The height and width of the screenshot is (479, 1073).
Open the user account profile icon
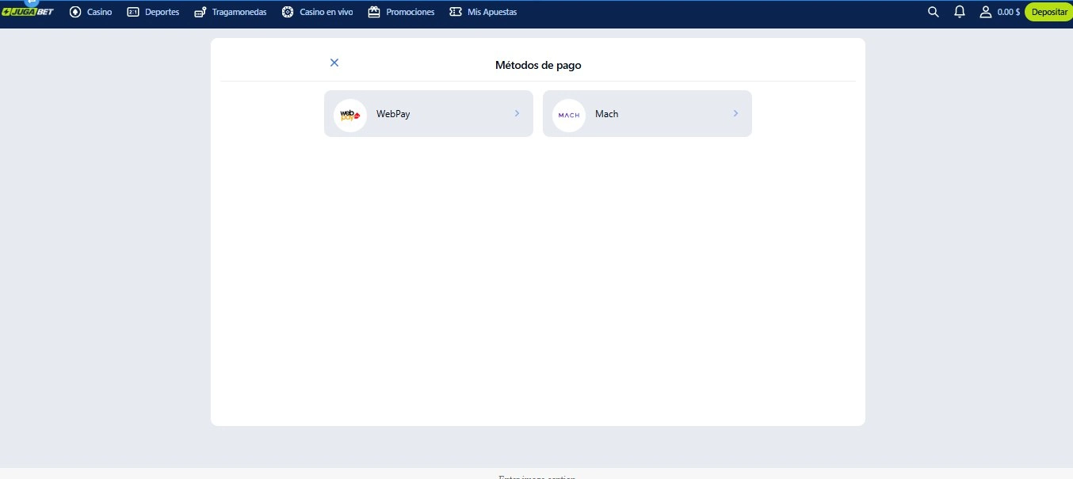985,12
